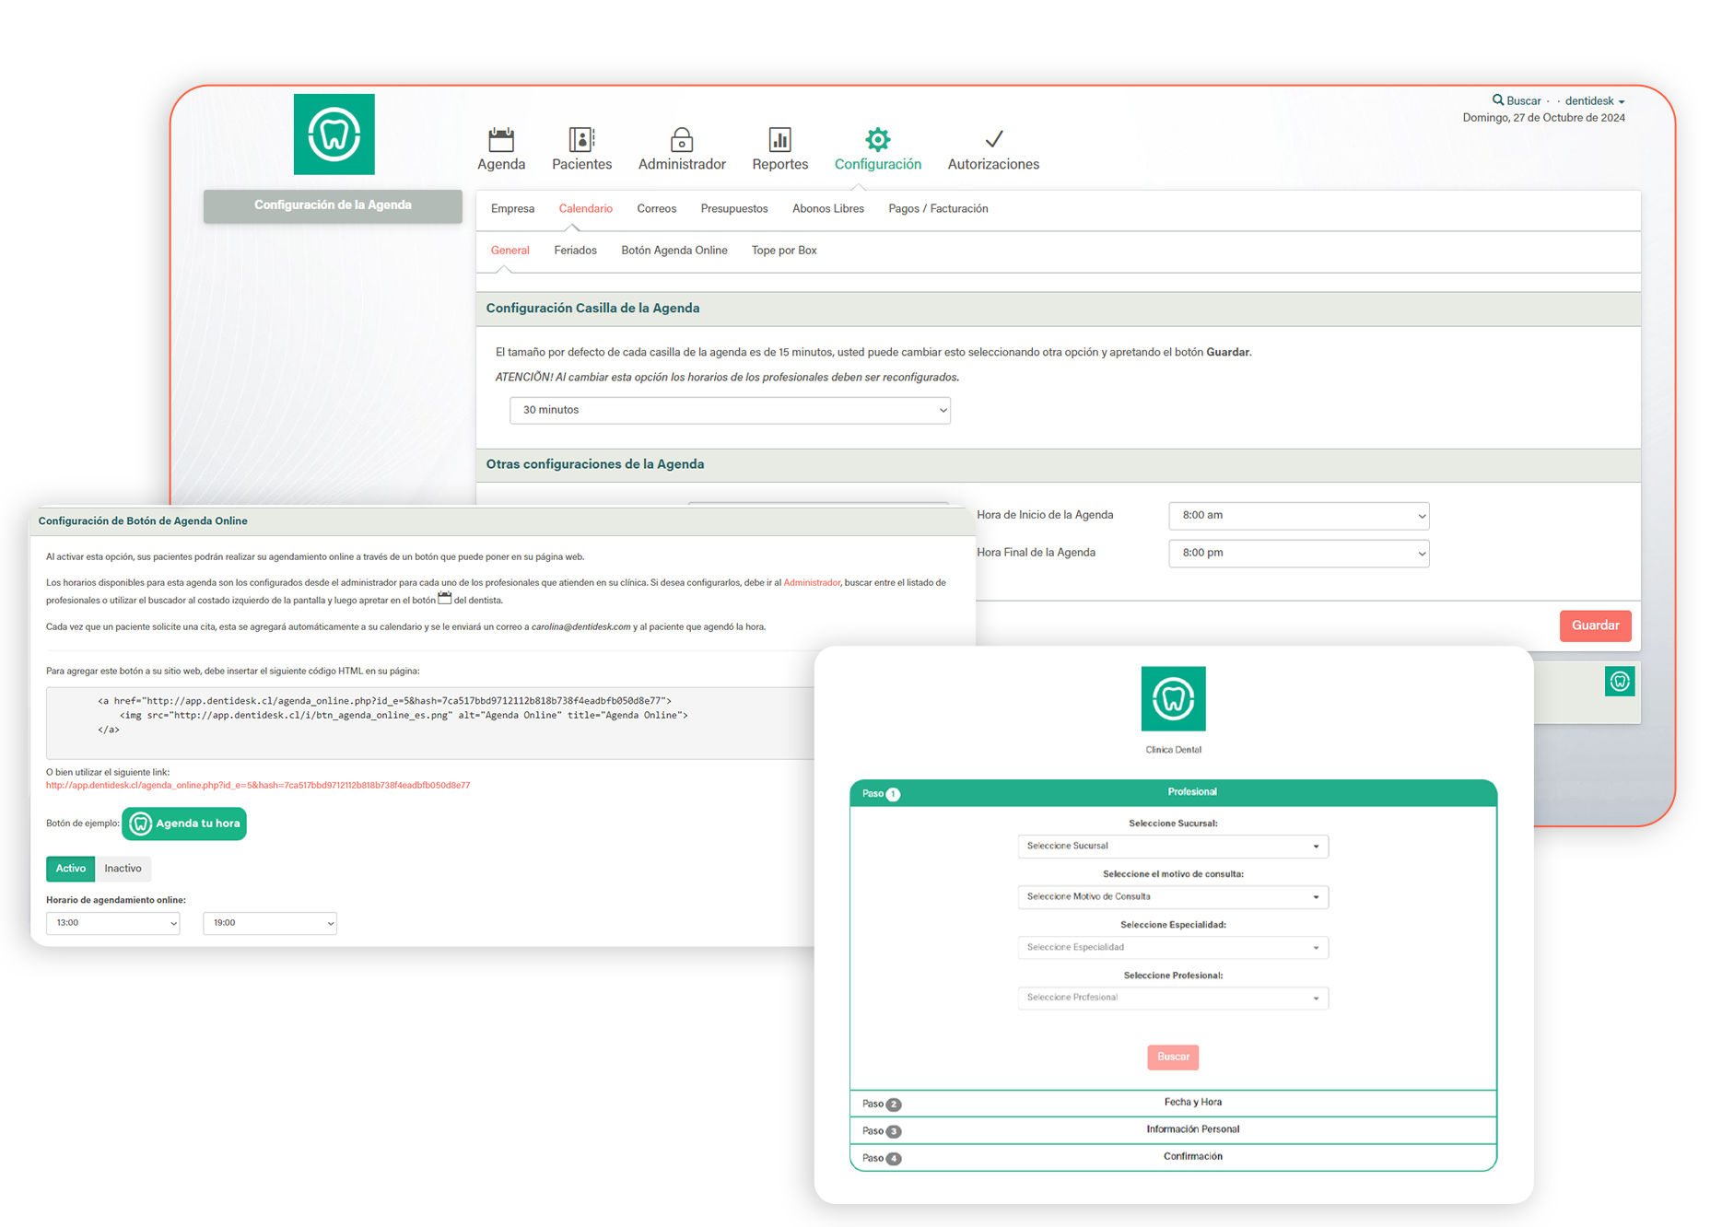Select the Configuración gear icon
Viewport: 1722px width, 1227px height.
pyautogui.click(x=877, y=140)
